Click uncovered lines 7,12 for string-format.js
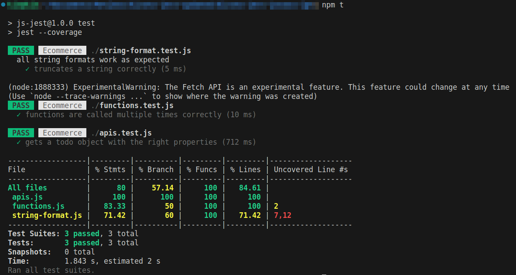Screen dimensions: 516x275 282,215
